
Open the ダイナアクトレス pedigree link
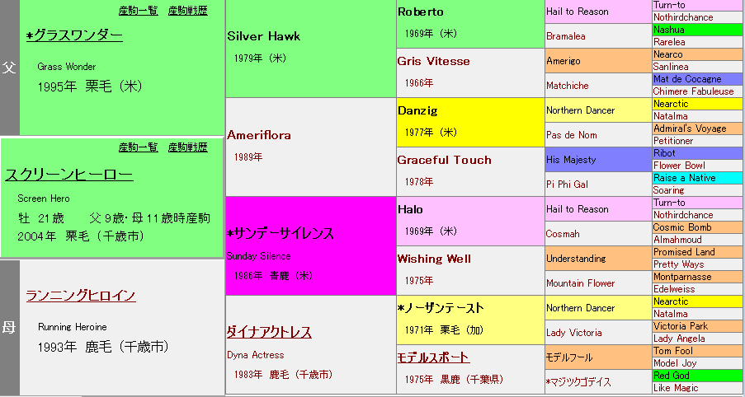pos(269,332)
